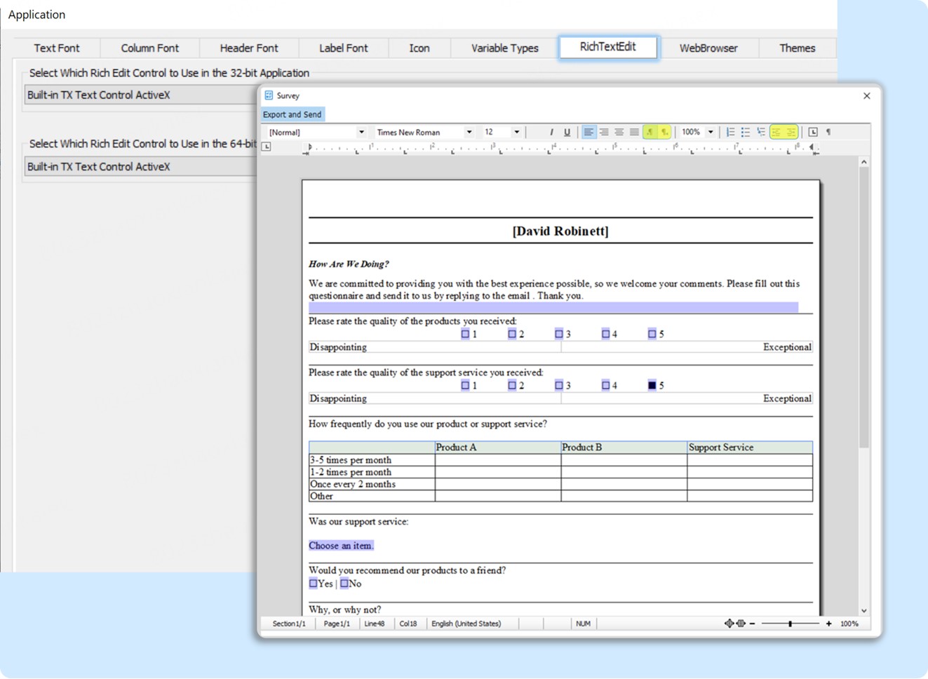Select the left-to-right text direction icon

649,132
